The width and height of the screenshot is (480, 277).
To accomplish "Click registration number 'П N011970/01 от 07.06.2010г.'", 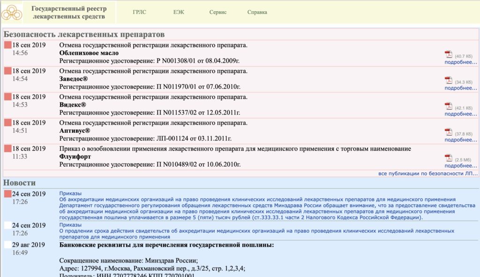I will tap(198, 87).
